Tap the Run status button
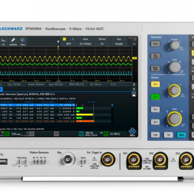Image resolution: width=194 pixels, height=194 pixels. (x=119, y=39)
